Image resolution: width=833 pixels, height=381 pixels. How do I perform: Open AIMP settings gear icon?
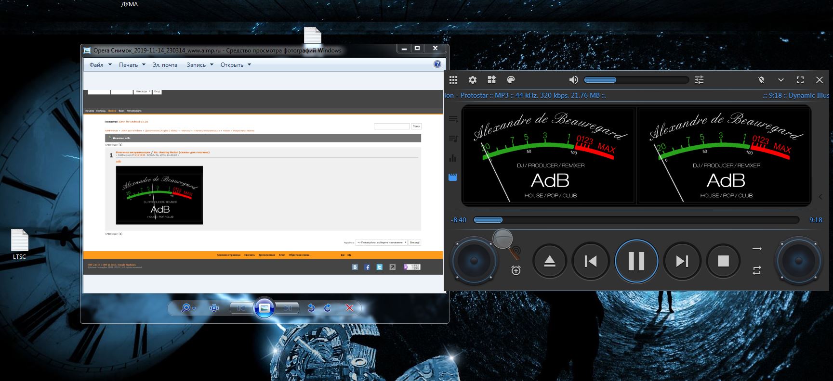click(x=473, y=80)
